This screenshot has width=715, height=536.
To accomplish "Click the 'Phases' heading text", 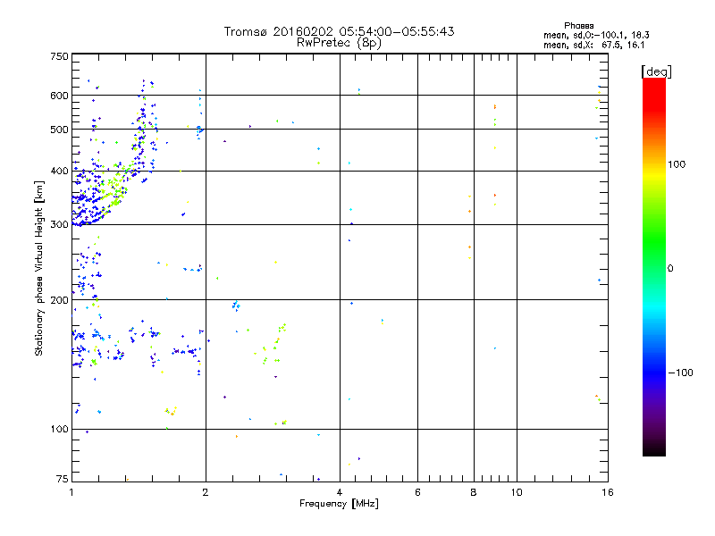I will [x=578, y=26].
